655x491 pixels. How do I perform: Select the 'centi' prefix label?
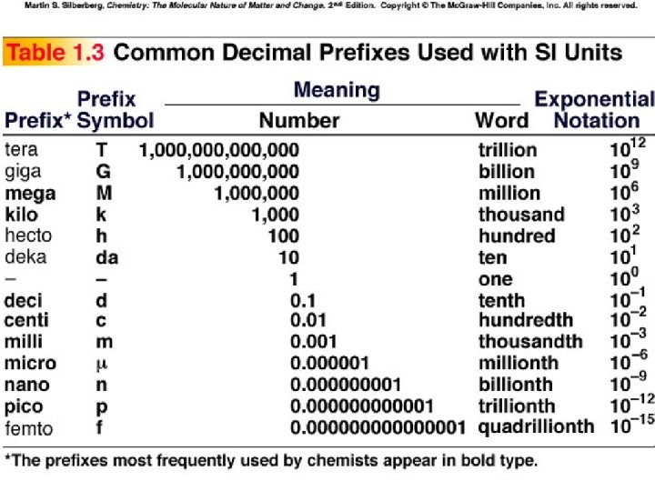(27, 320)
